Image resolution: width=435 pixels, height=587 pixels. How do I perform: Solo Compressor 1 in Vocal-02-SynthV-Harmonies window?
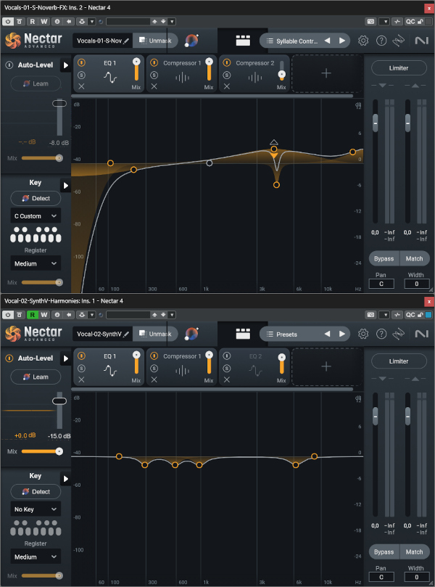[154, 369]
